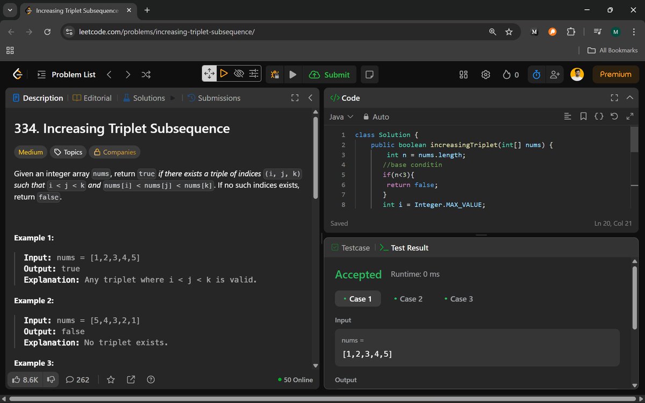
Task: Open the user profile avatar
Action: [x=577, y=75]
